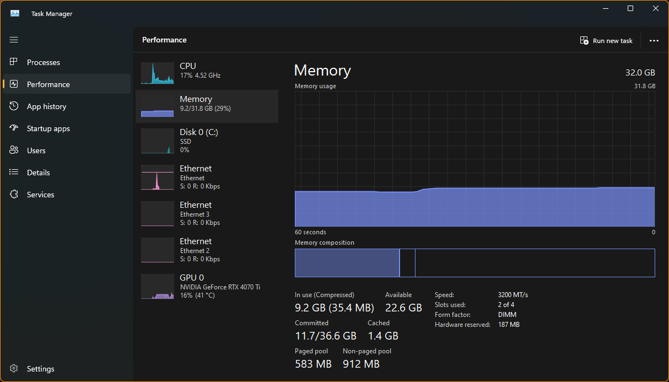This screenshot has height=382, width=669.
Task: Click the App history clock icon
Action: point(14,106)
